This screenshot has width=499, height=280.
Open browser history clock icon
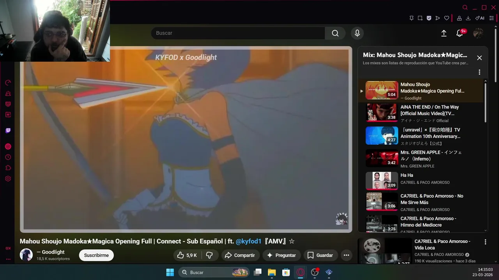click(x=8, y=157)
